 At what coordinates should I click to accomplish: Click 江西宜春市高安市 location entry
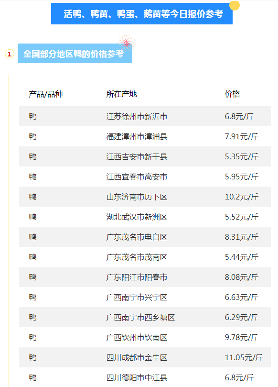tap(137, 177)
